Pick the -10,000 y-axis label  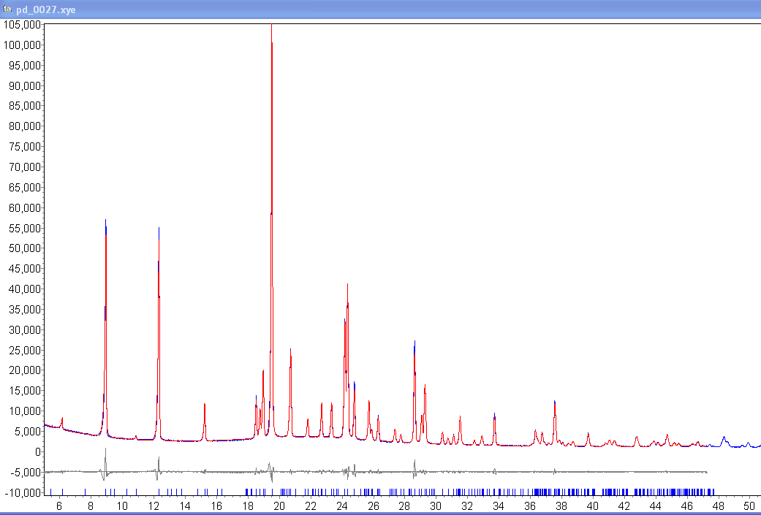(x=22, y=492)
